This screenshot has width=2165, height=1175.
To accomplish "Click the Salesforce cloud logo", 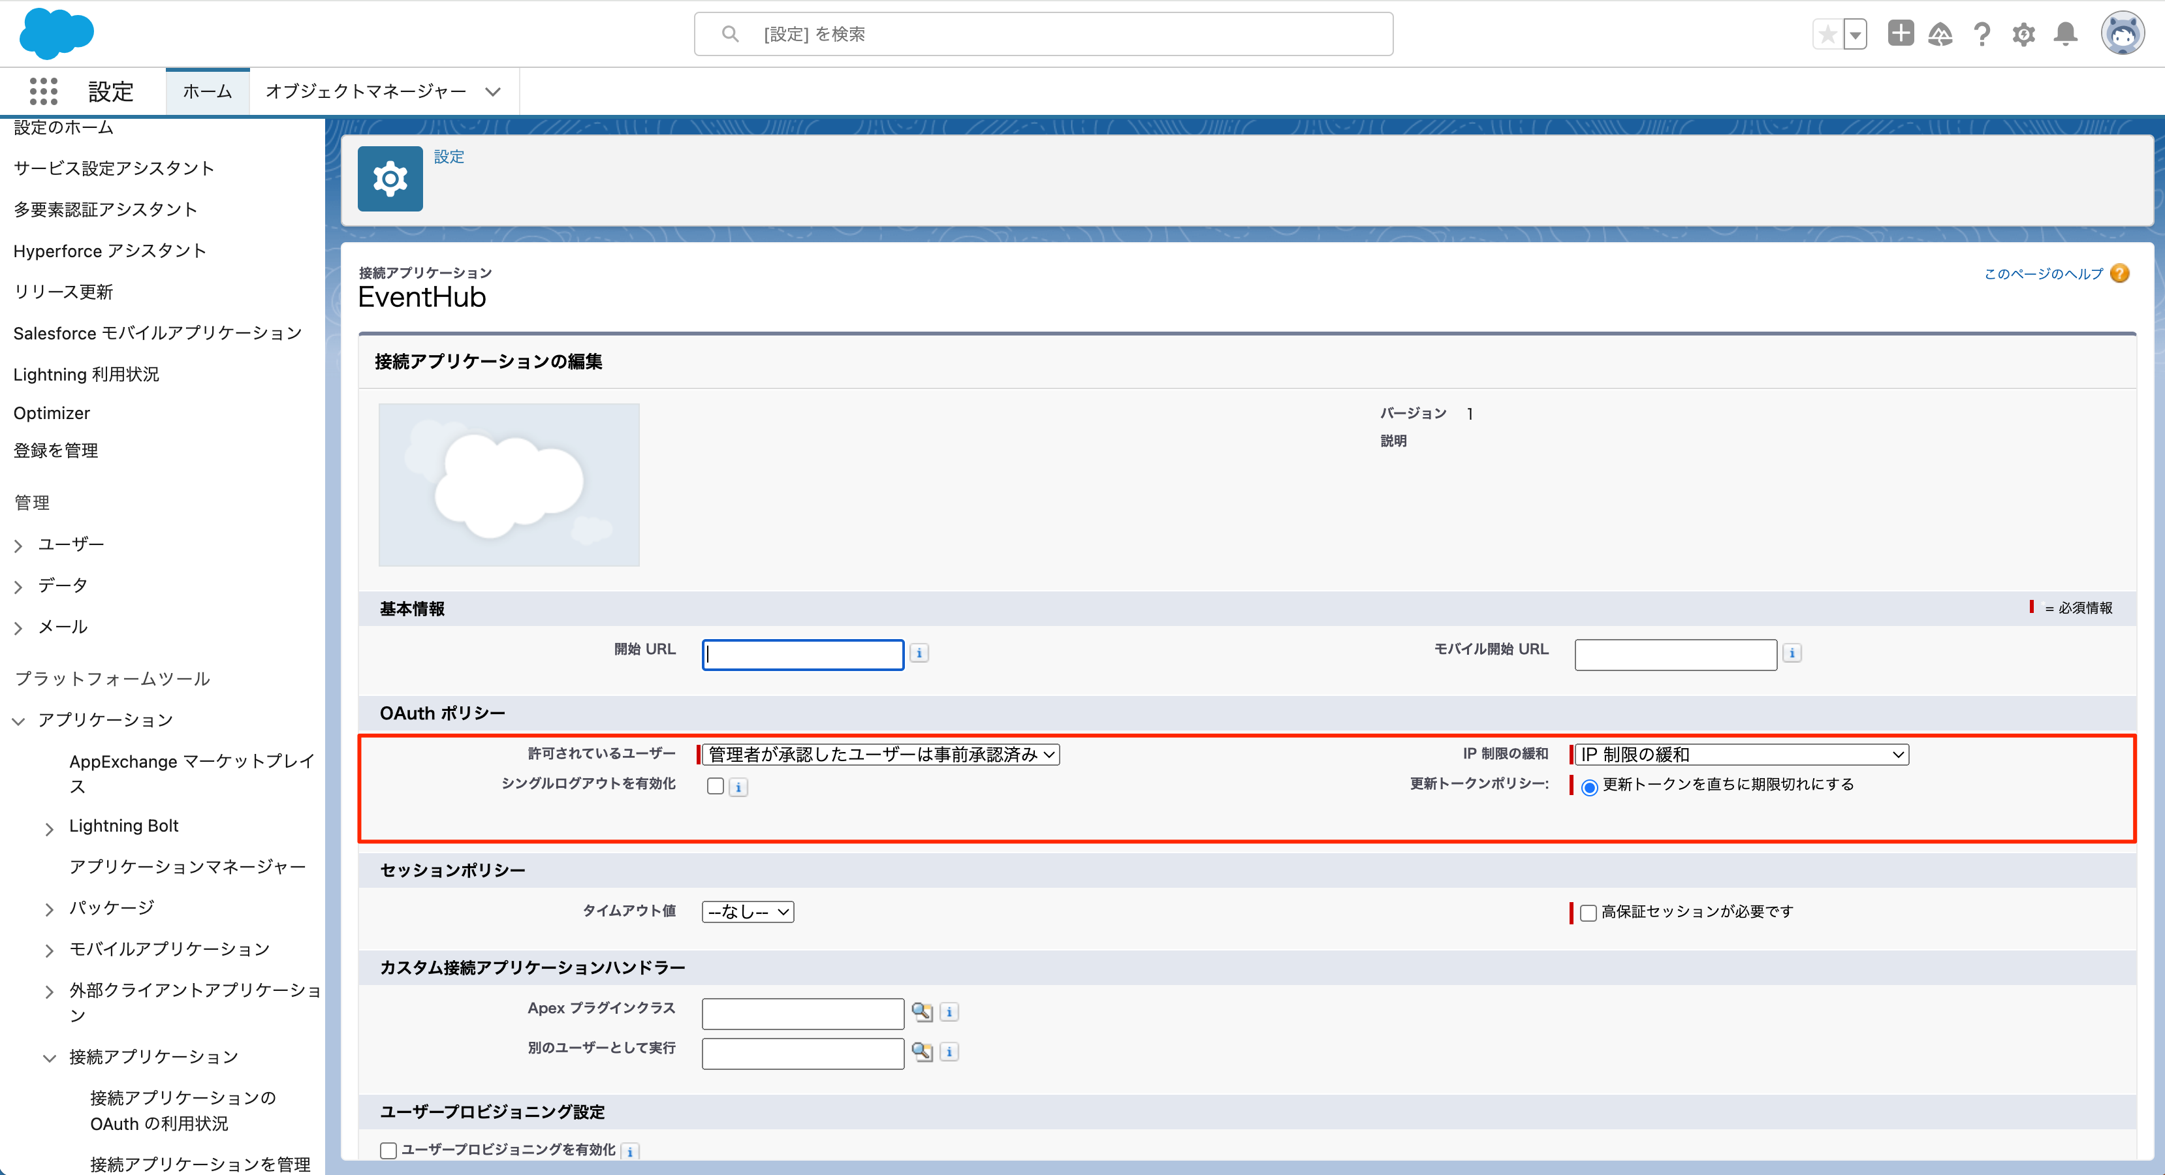I will point(56,34).
